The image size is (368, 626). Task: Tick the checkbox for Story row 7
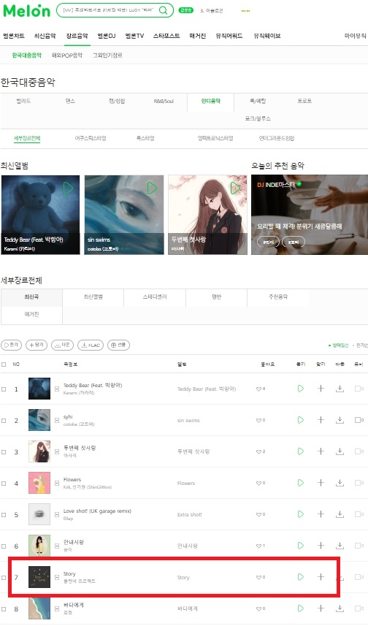pyautogui.click(x=4, y=578)
